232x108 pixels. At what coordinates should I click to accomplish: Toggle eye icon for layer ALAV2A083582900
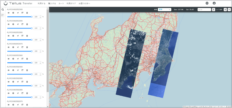pyautogui.click(x=8, y=70)
